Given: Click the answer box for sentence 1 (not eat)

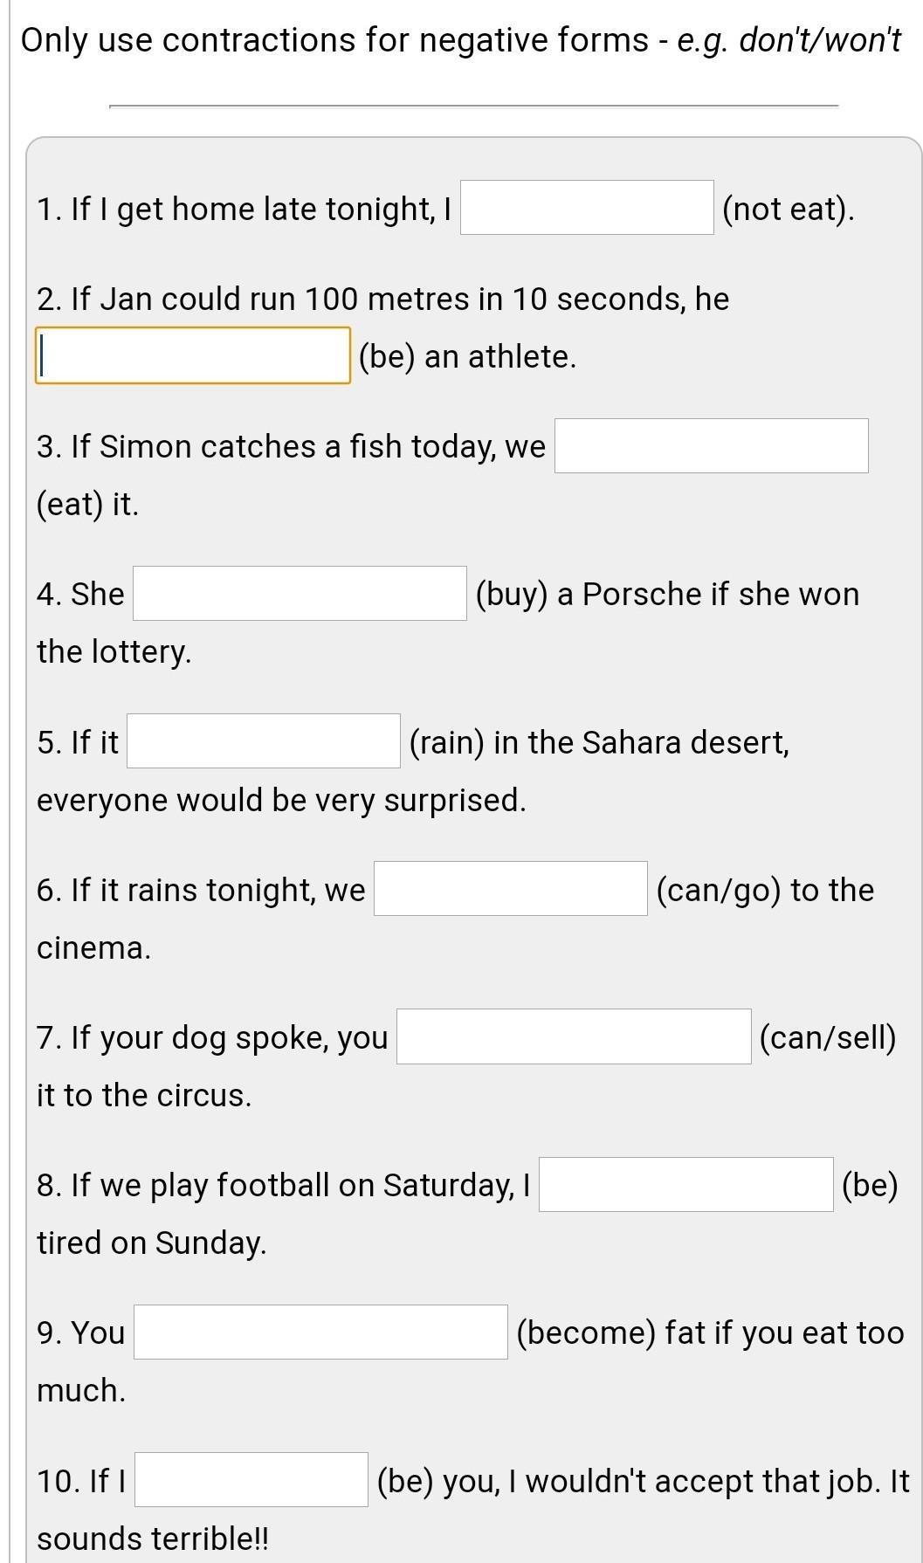Looking at the screenshot, I should (x=587, y=208).
